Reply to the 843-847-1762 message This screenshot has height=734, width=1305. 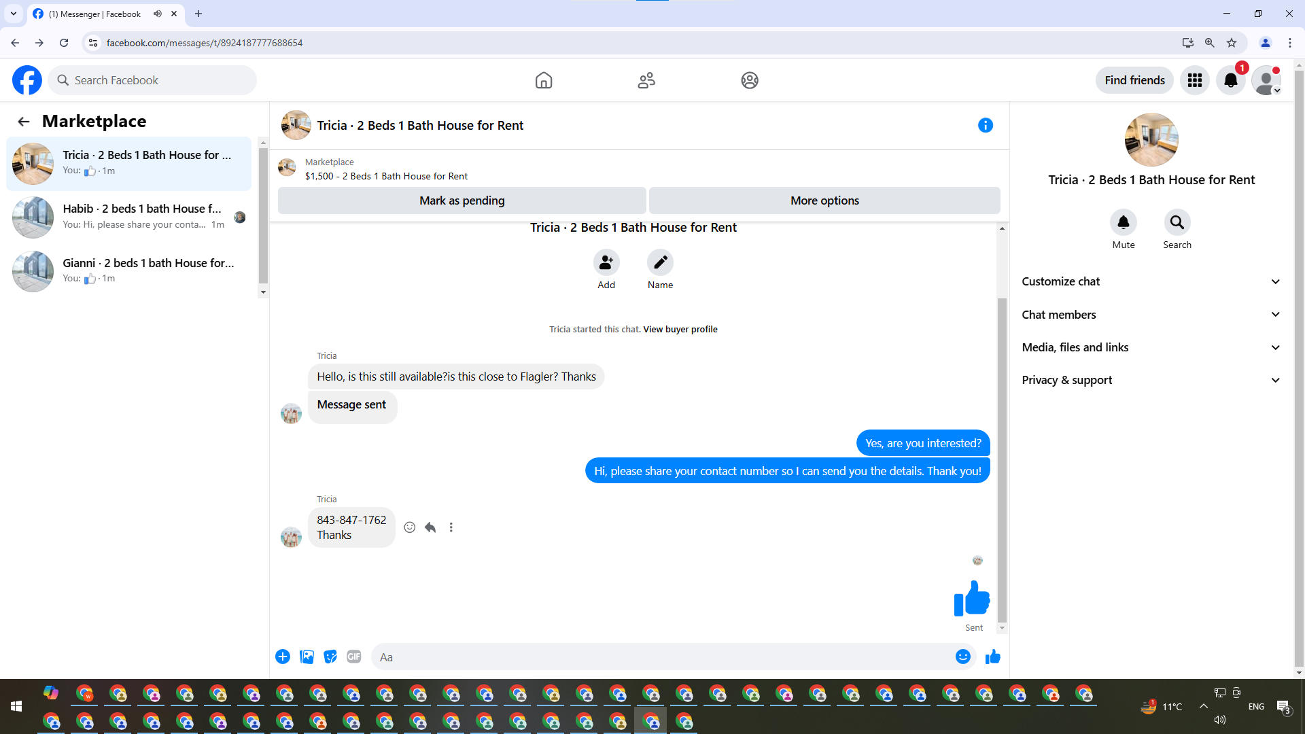tap(430, 527)
